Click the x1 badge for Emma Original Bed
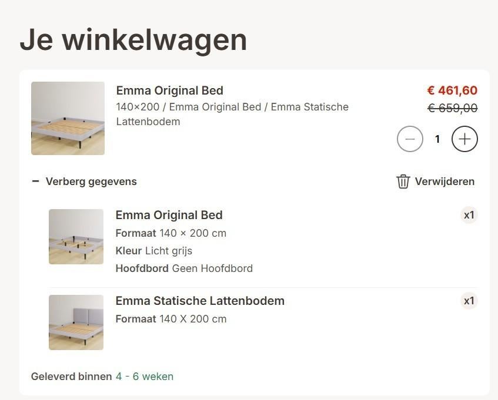Viewport: 498px width, 400px height. point(469,215)
